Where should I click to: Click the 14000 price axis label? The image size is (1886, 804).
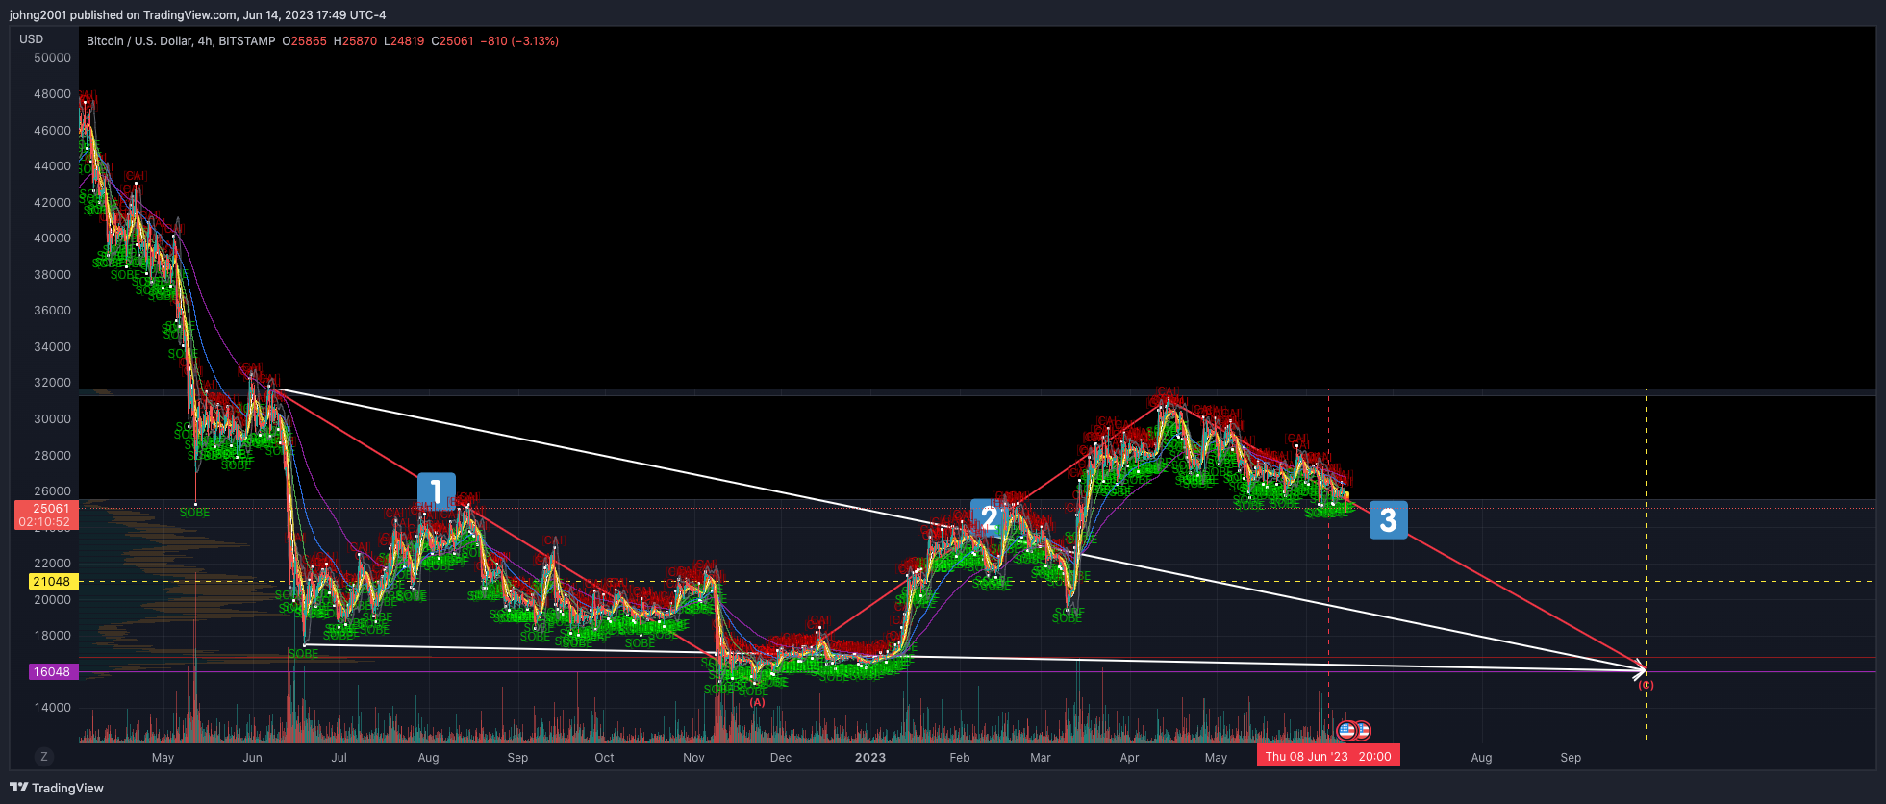(53, 708)
